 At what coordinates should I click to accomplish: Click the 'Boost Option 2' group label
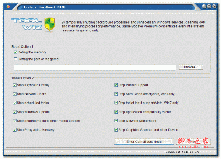[22, 78]
